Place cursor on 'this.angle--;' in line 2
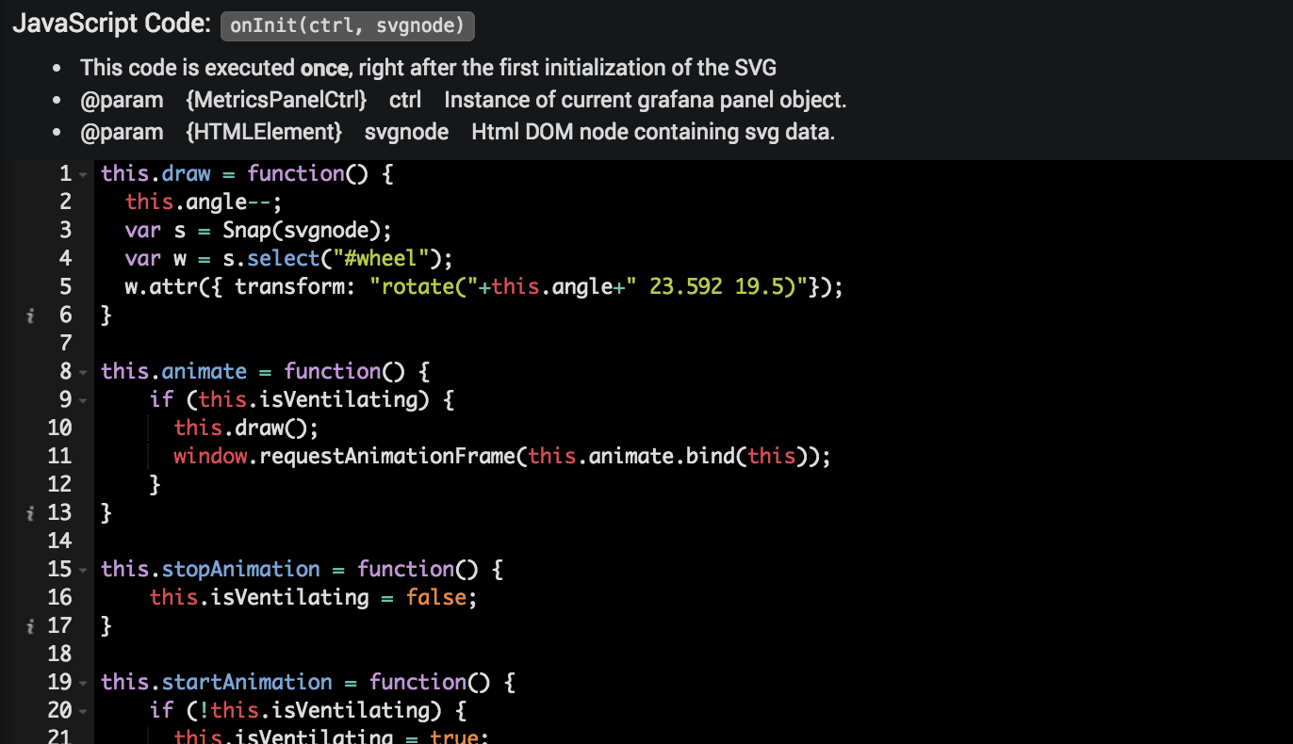1293x744 pixels. click(205, 202)
